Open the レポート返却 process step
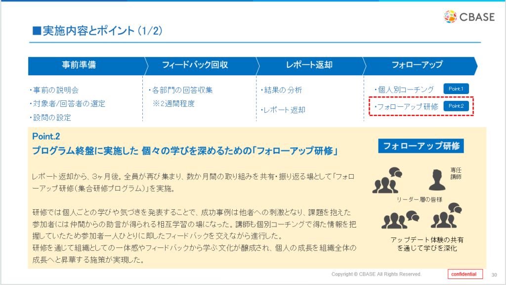The width and height of the screenshot is (506, 285). (309, 65)
